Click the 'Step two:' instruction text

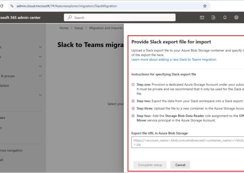click(144, 101)
